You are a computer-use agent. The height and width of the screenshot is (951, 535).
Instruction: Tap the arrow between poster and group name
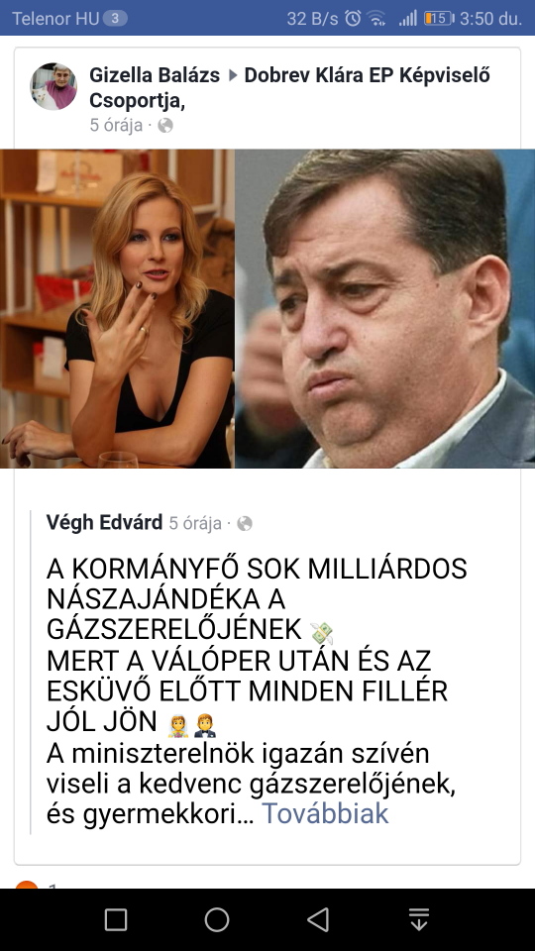pyautogui.click(x=232, y=76)
